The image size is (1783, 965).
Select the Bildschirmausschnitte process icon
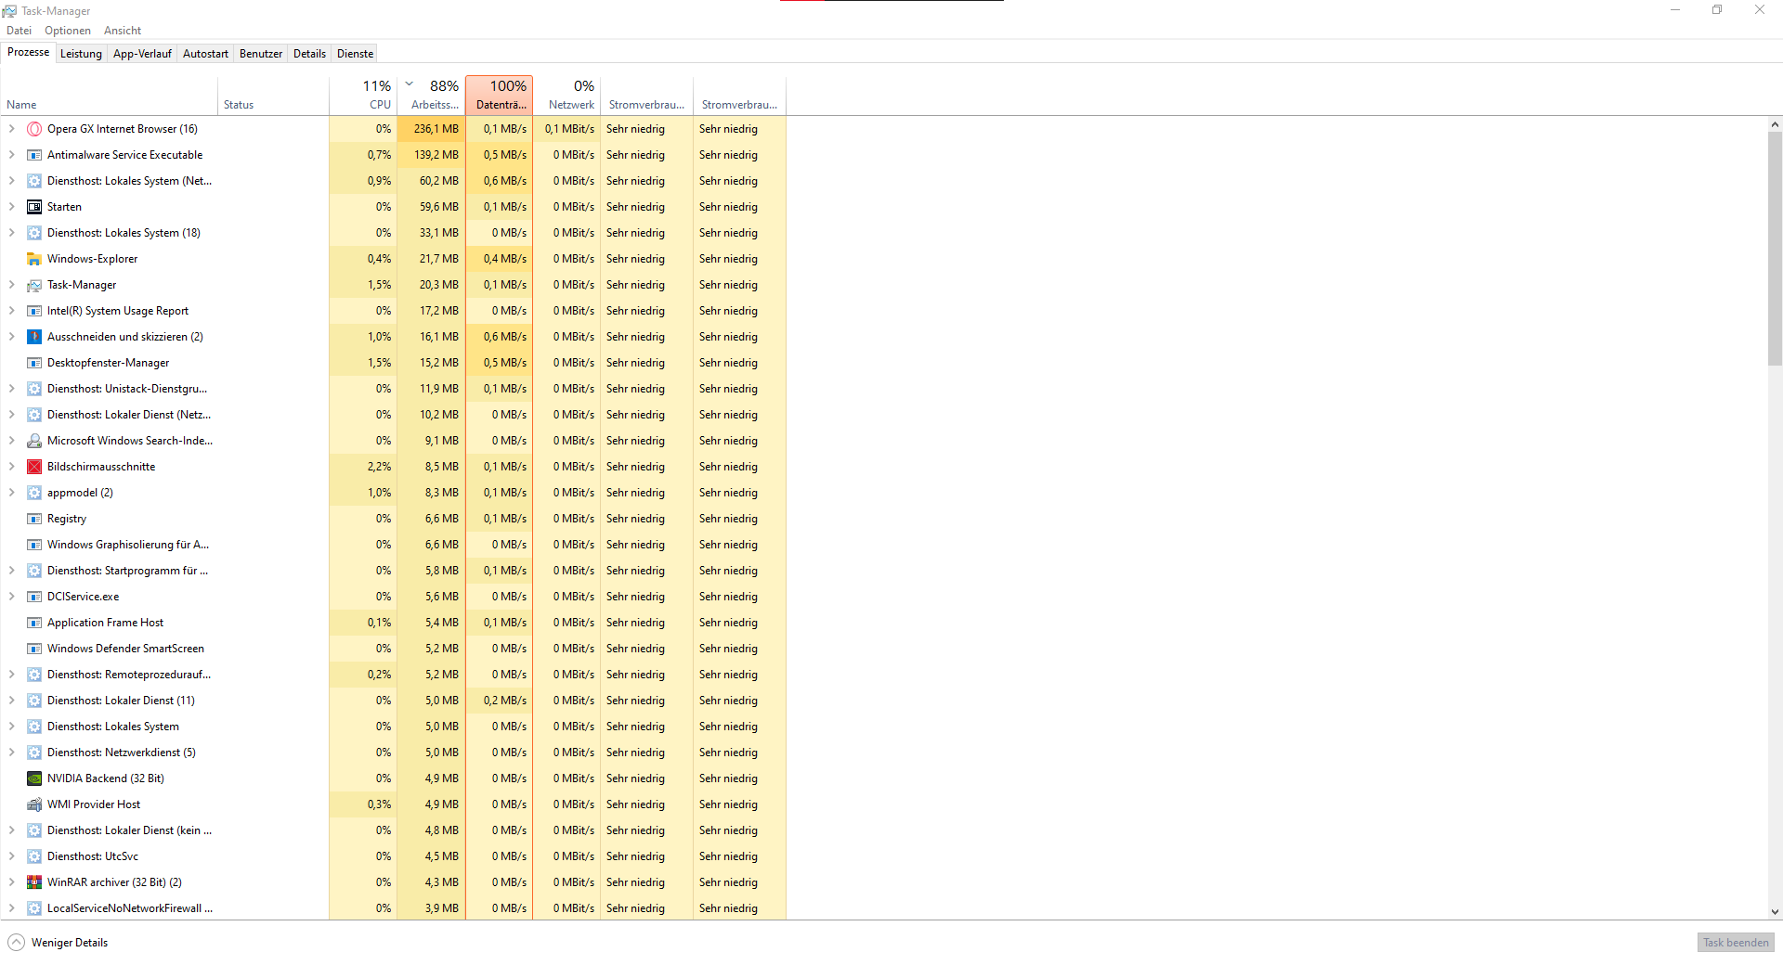[x=34, y=466]
